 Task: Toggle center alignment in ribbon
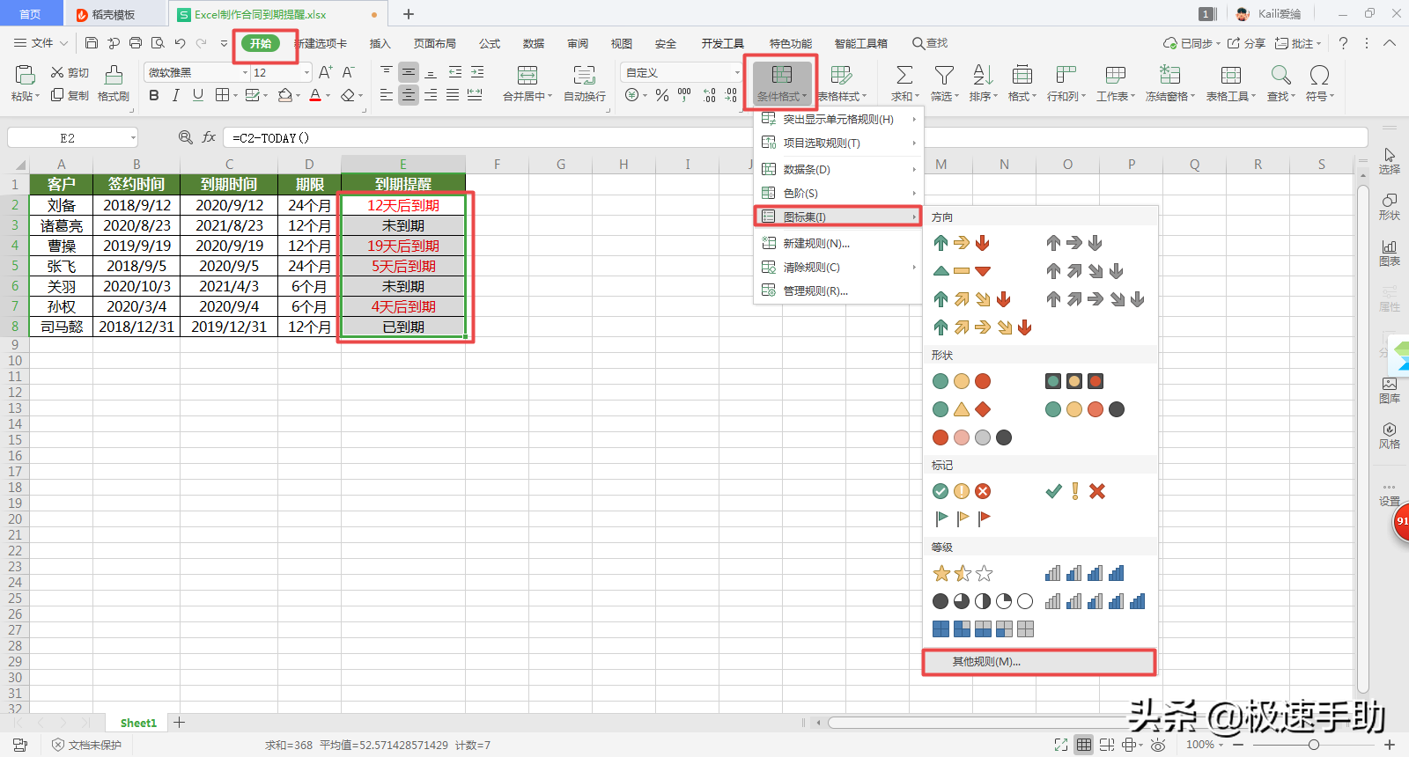tap(409, 95)
